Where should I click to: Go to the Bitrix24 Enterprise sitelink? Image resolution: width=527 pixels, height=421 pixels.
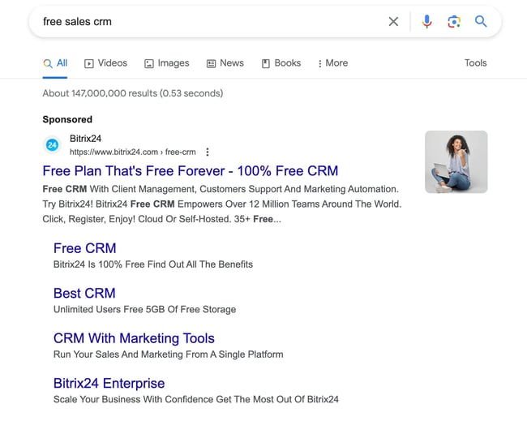click(x=109, y=383)
